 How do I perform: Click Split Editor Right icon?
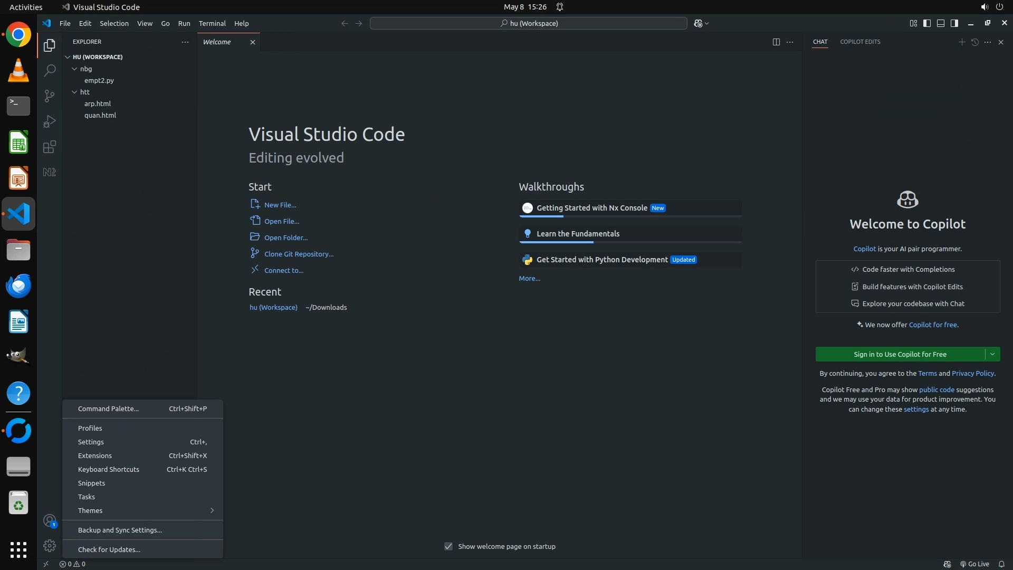pyautogui.click(x=776, y=42)
